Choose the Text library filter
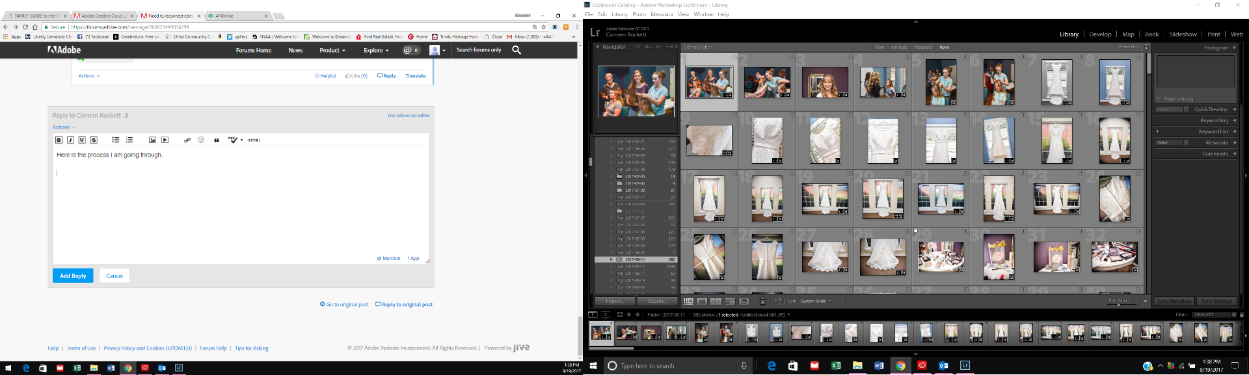Screen dimensions: 1249x375 pos(880,47)
